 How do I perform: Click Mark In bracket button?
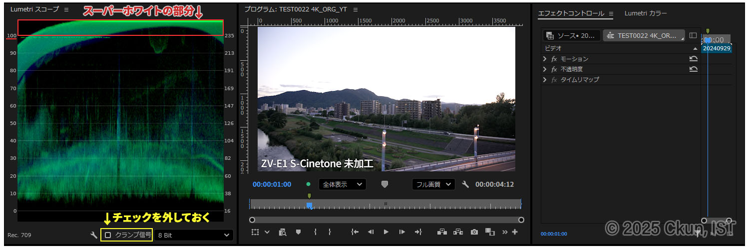coord(316,232)
